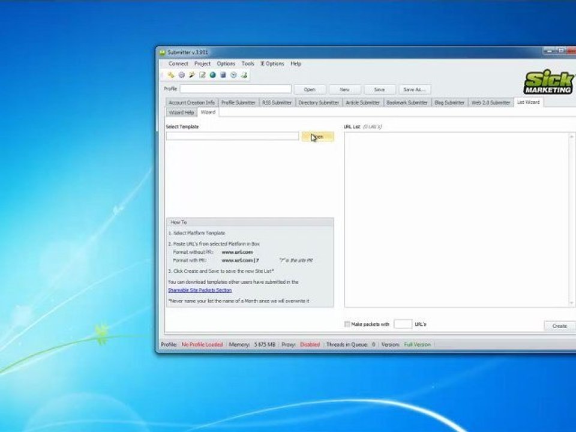This screenshot has width=576, height=432.
Task: Click inside the Profile input field
Action: point(235,89)
